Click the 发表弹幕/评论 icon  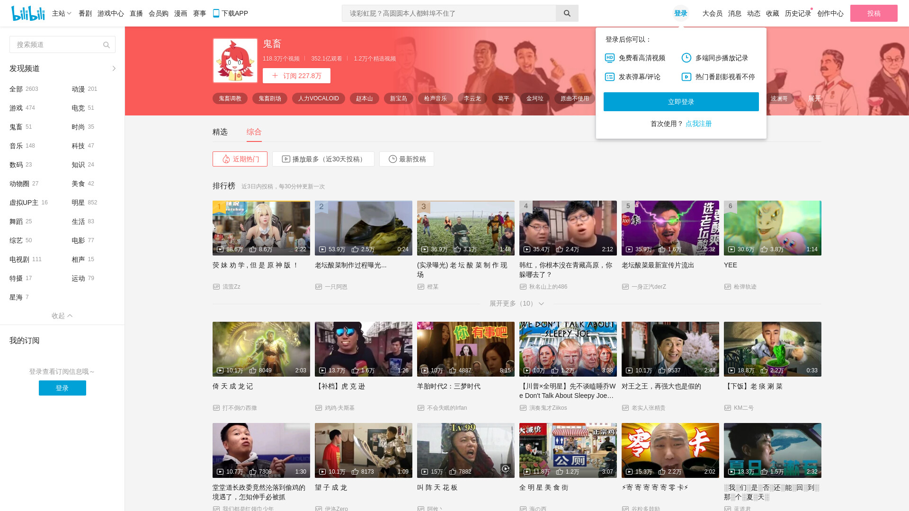point(610,77)
